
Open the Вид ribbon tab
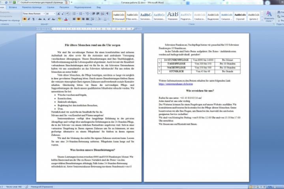(x=99, y=7)
